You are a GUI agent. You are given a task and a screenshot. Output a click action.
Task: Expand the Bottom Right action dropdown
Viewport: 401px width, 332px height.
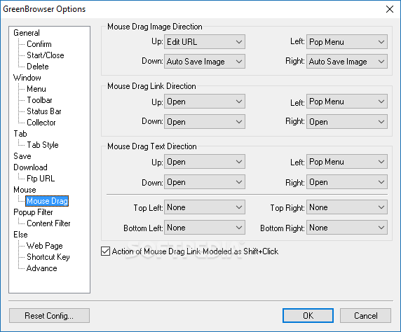click(x=347, y=228)
